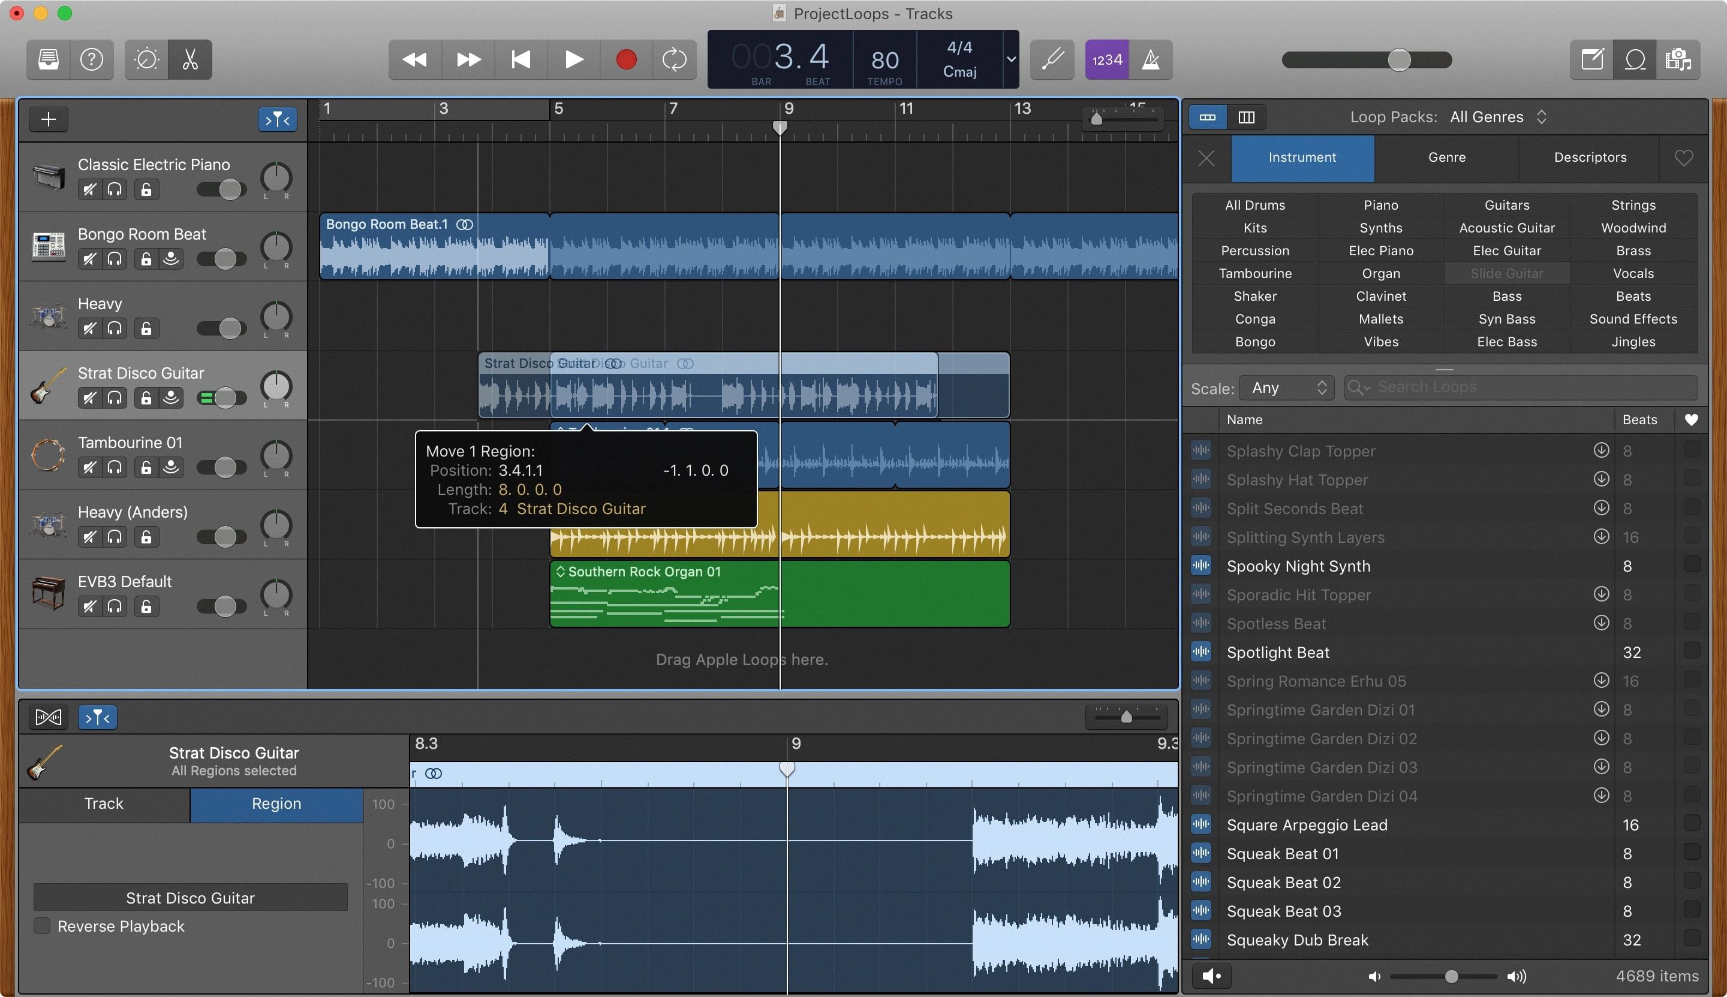Check the Reverse Playback checkbox
The width and height of the screenshot is (1727, 997).
coord(42,926)
